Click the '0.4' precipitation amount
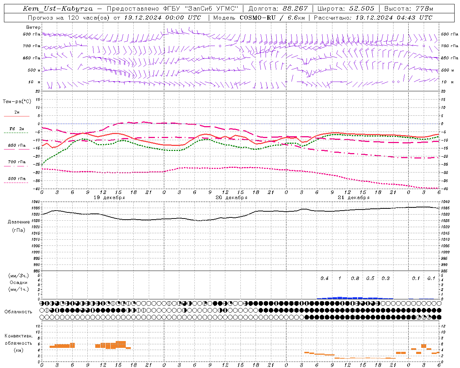 click(x=325, y=279)
